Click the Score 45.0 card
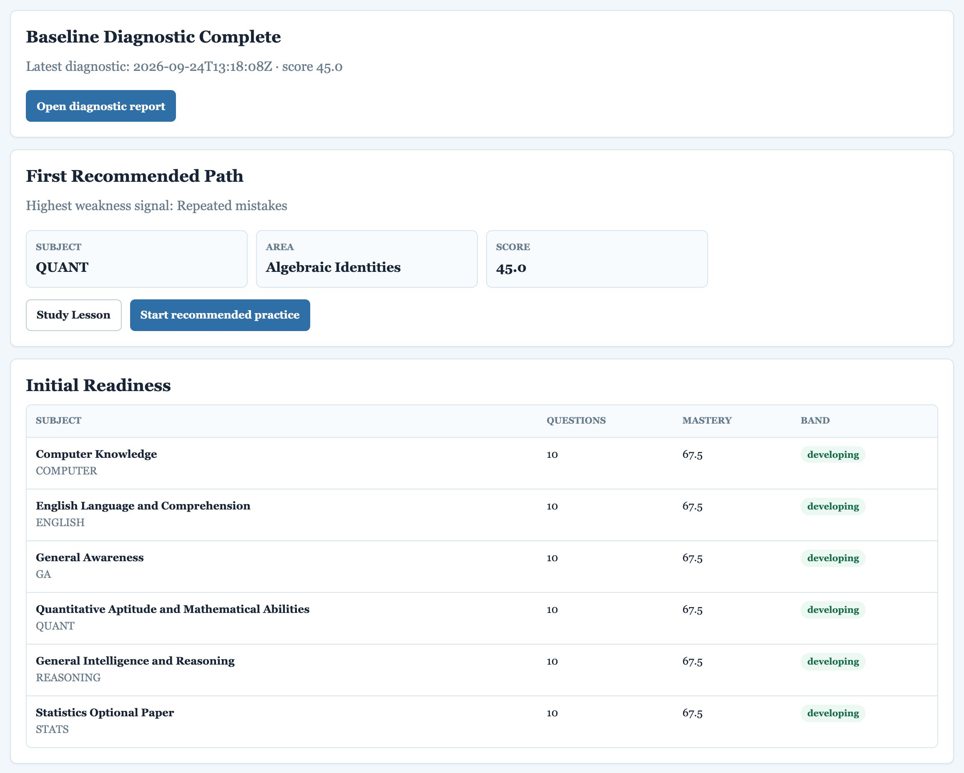964x773 pixels. click(597, 259)
